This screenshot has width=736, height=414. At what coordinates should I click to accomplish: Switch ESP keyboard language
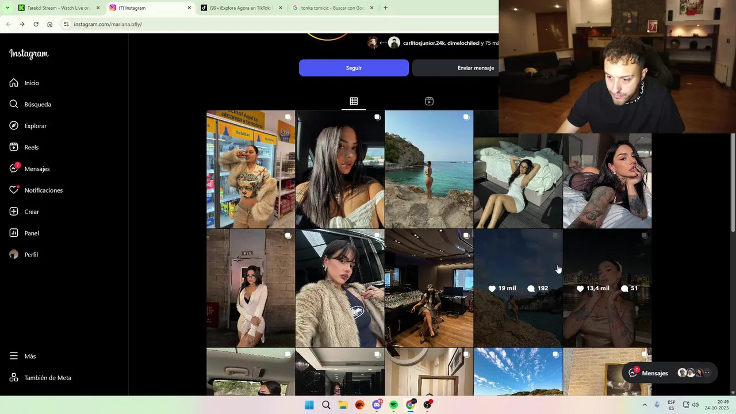coord(672,405)
